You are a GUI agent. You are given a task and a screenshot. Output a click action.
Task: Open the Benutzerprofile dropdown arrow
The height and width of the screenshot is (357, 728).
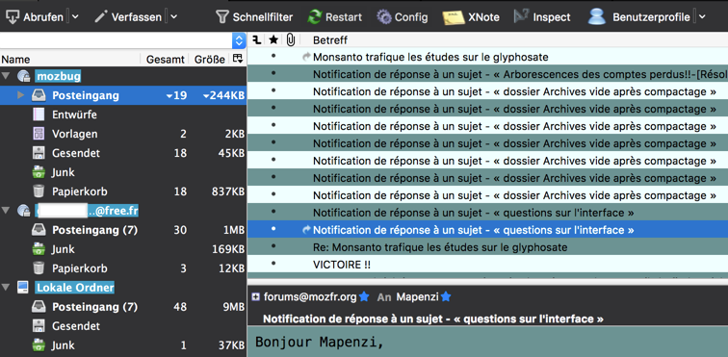click(702, 17)
